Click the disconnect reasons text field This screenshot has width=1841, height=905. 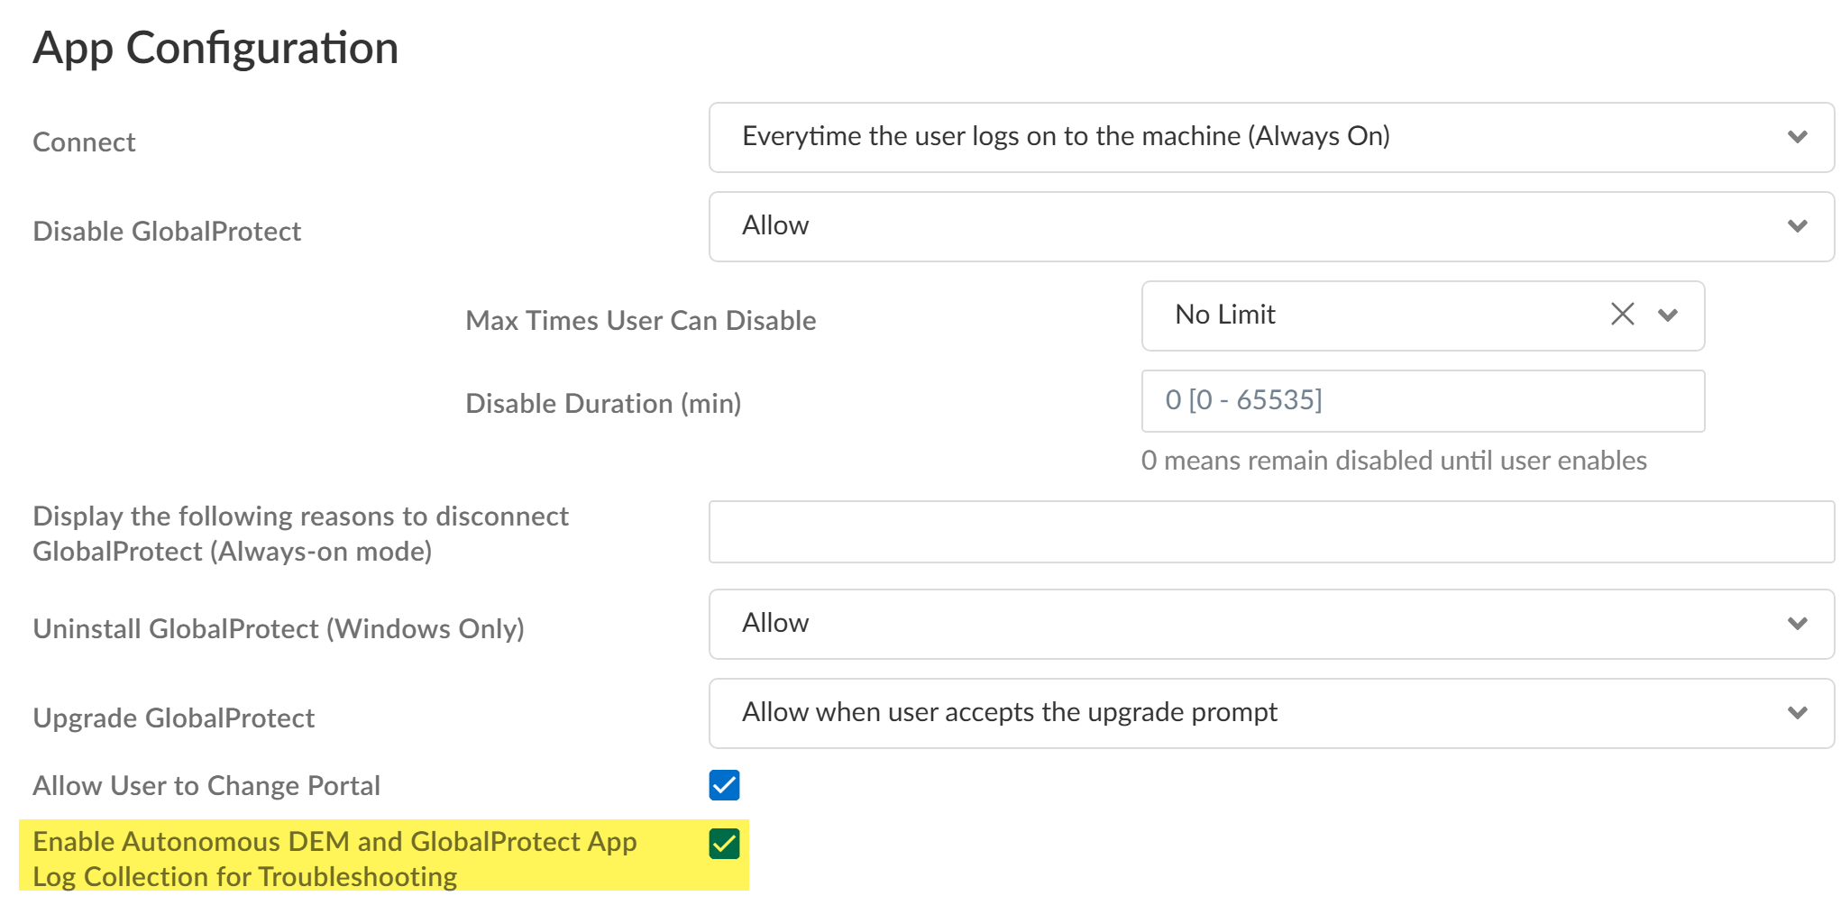pyautogui.click(x=1270, y=532)
